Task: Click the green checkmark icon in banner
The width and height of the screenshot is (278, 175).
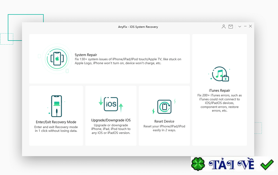Action: pyautogui.click(x=267, y=164)
